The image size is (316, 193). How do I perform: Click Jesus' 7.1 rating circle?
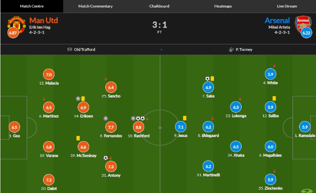pos(181,127)
